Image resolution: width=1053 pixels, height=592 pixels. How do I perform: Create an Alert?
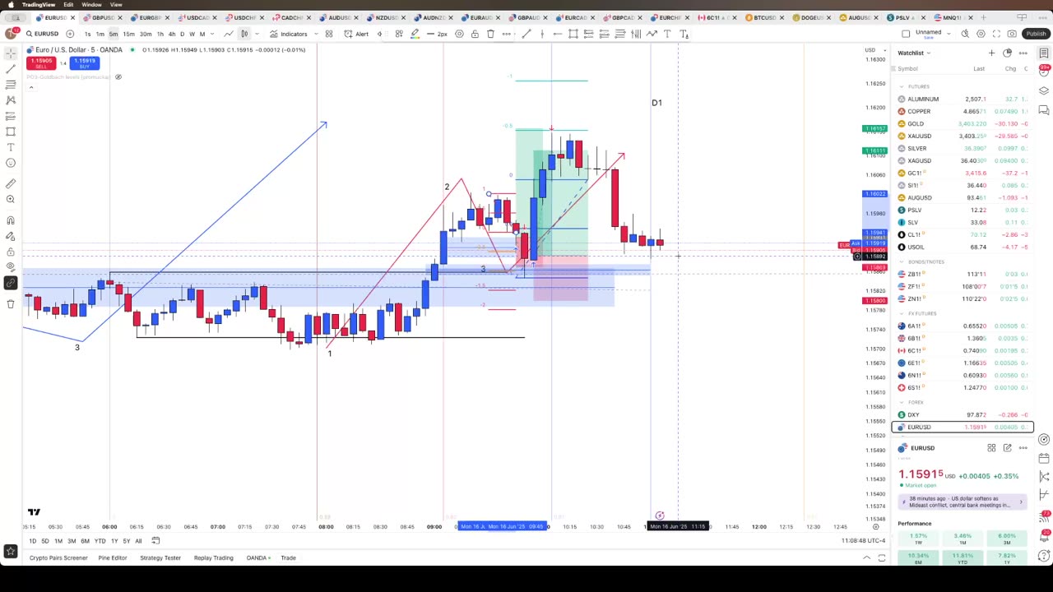pos(356,34)
